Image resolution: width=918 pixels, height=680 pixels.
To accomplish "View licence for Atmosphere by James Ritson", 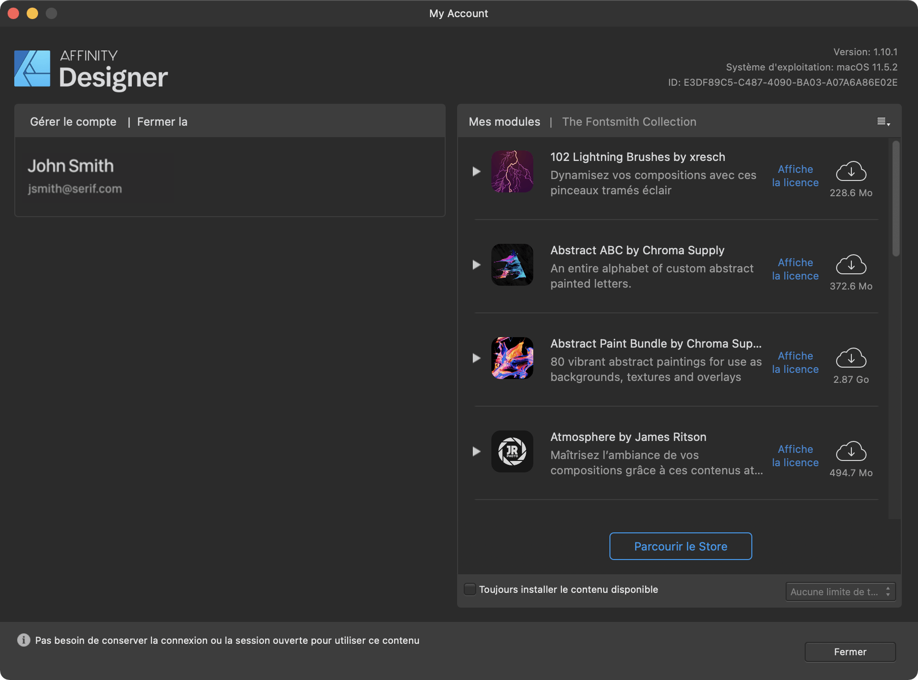I will [x=795, y=456].
